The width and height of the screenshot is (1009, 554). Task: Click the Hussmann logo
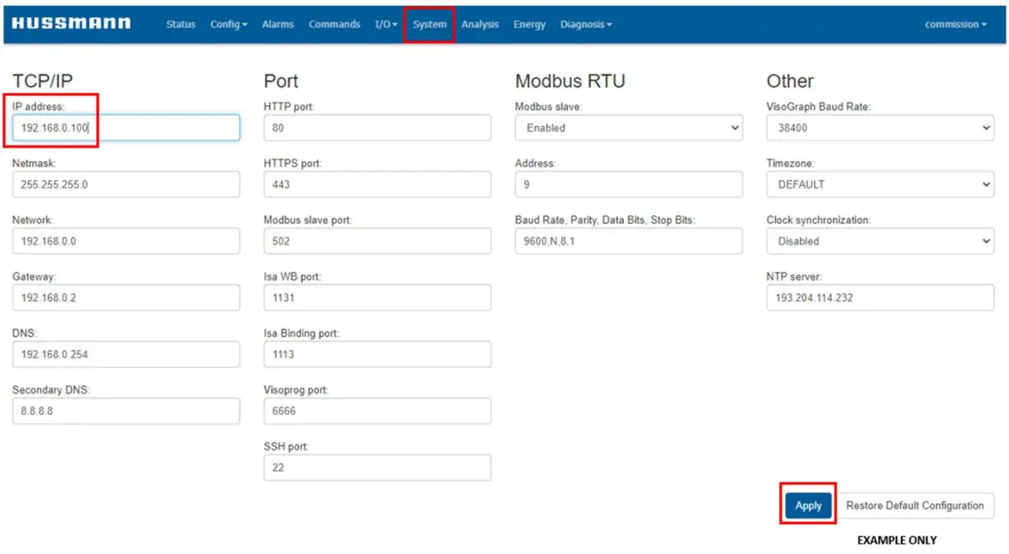tap(71, 24)
